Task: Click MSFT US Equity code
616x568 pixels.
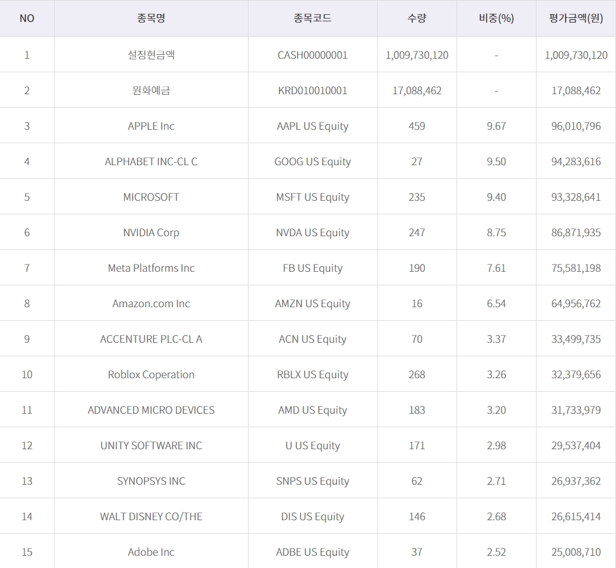Action: pyautogui.click(x=313, y=198)
